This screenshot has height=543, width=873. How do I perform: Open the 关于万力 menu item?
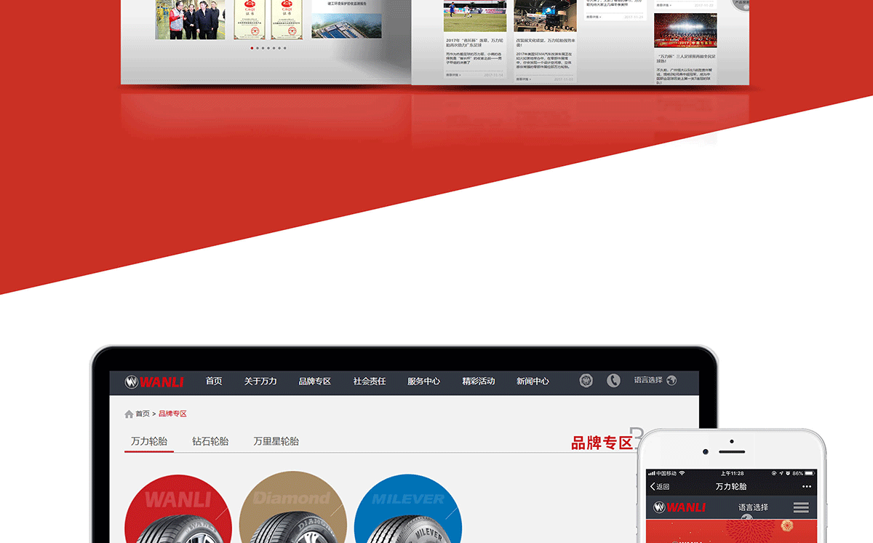point(260,381)
